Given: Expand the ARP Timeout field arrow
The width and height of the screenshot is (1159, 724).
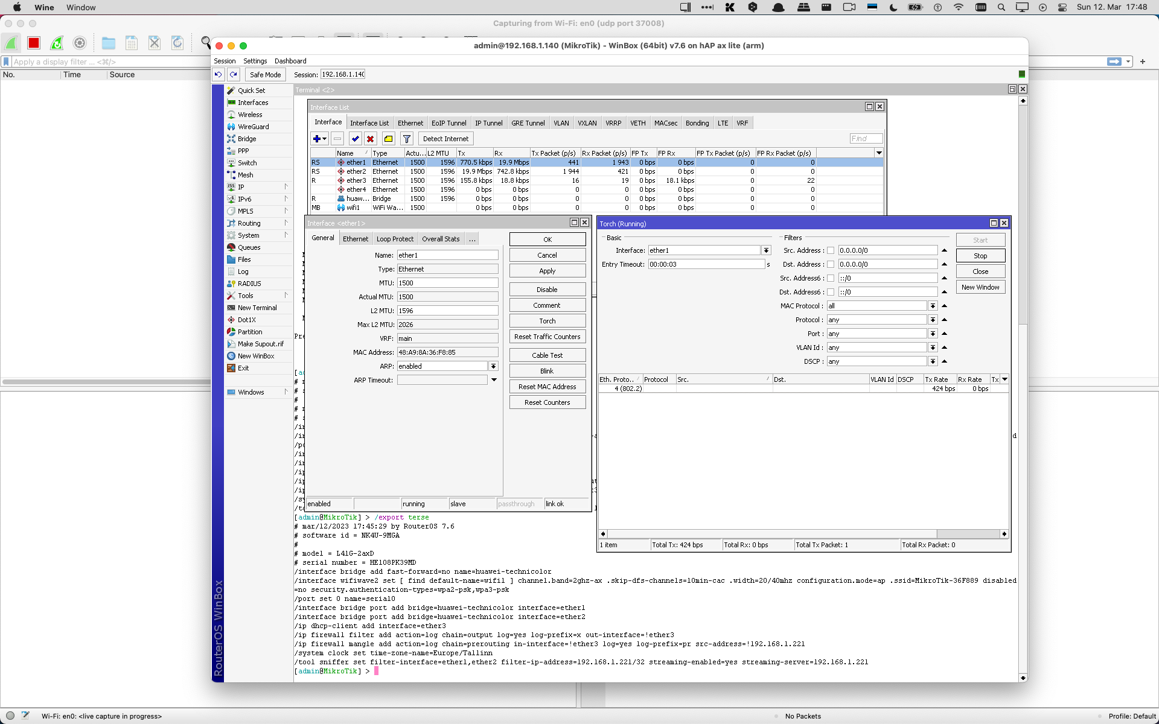Looking at the screenshot, I should [x=494, y=380].
